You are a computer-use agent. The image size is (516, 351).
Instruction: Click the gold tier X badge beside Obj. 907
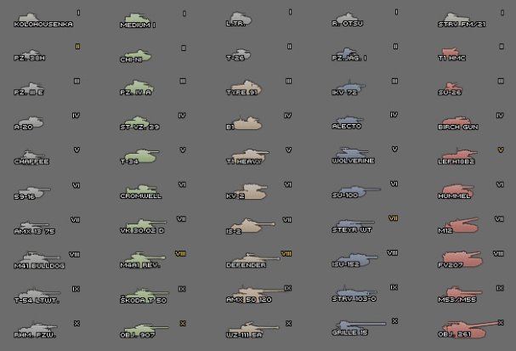point(183,324)
